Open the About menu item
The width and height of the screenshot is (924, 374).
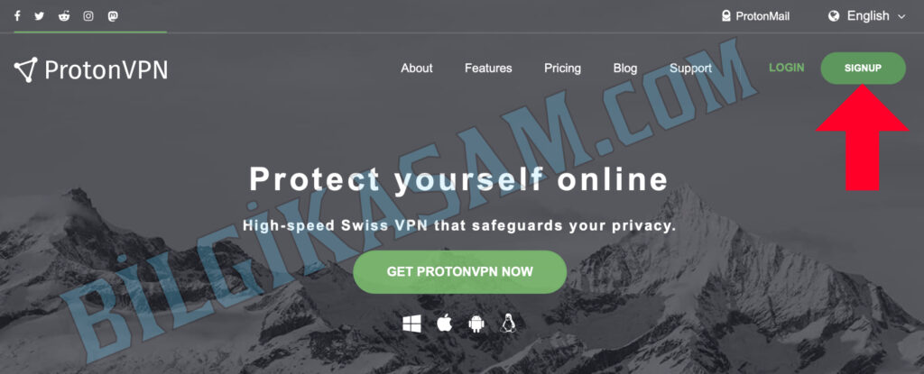pyautogui.click(x=417, y=68)
